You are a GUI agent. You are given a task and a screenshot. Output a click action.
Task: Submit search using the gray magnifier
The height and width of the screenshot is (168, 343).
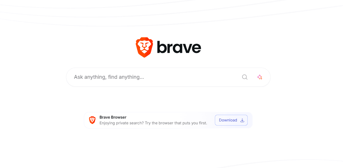245,77
